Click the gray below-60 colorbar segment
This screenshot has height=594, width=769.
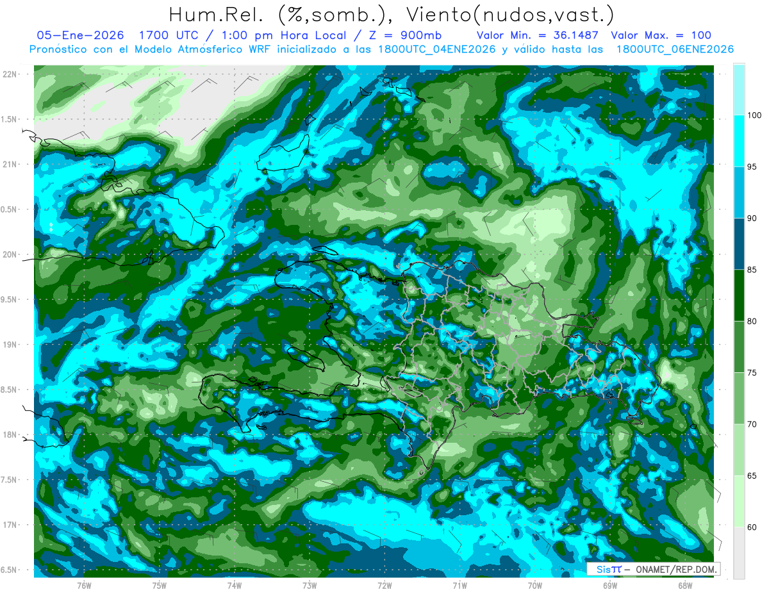(739, 552)
